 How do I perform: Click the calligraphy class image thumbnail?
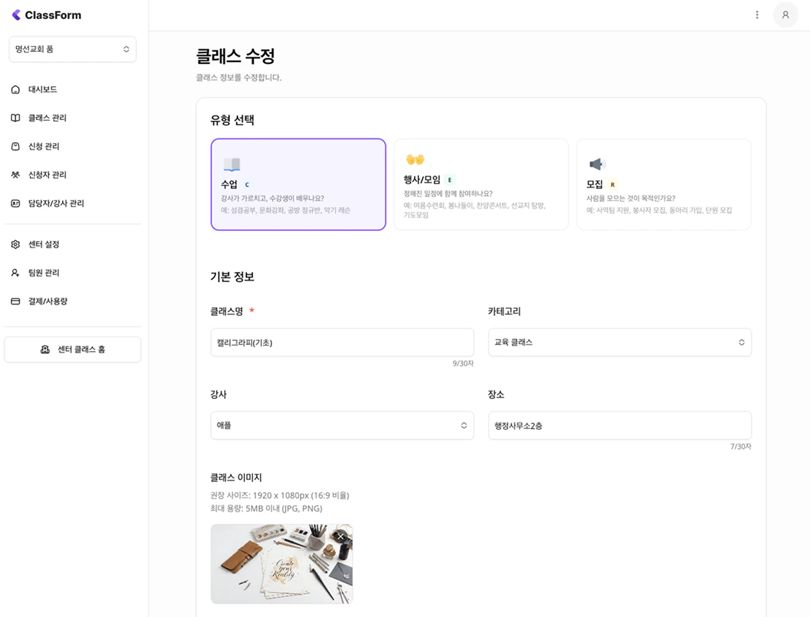281,564
